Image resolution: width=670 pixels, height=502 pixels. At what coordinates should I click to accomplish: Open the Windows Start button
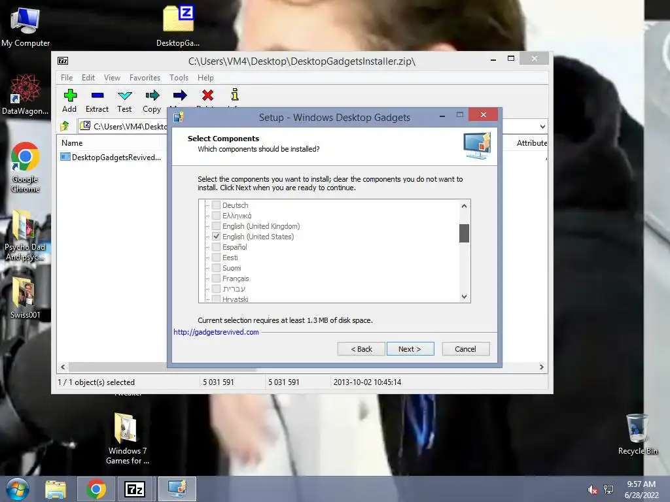(17, 489)
